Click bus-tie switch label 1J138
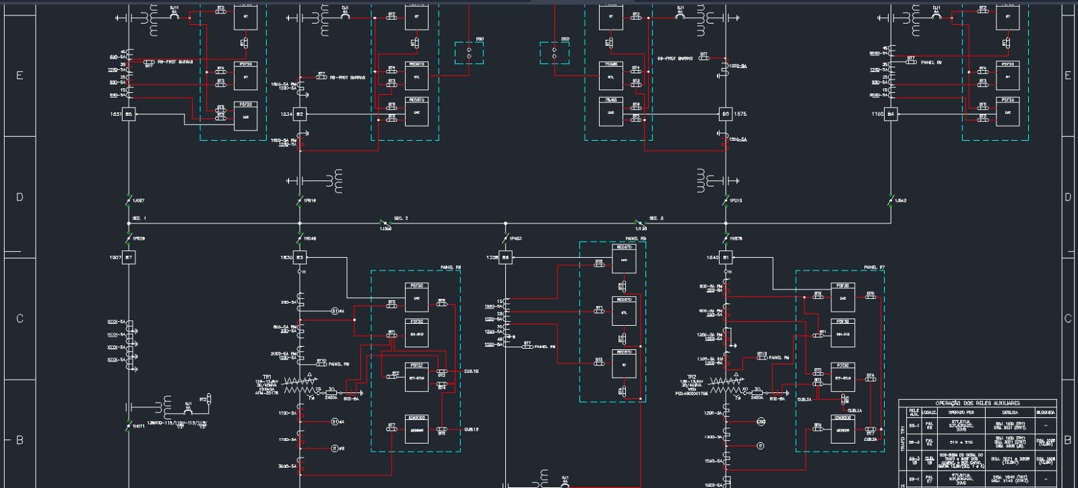1078x488 pixels. pos(641,229)
